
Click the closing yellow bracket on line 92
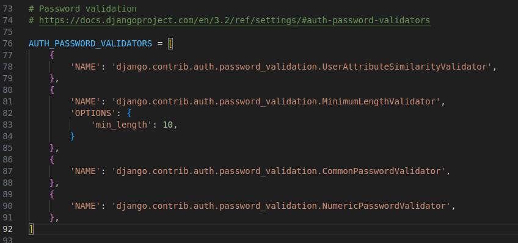pos(31,229)
